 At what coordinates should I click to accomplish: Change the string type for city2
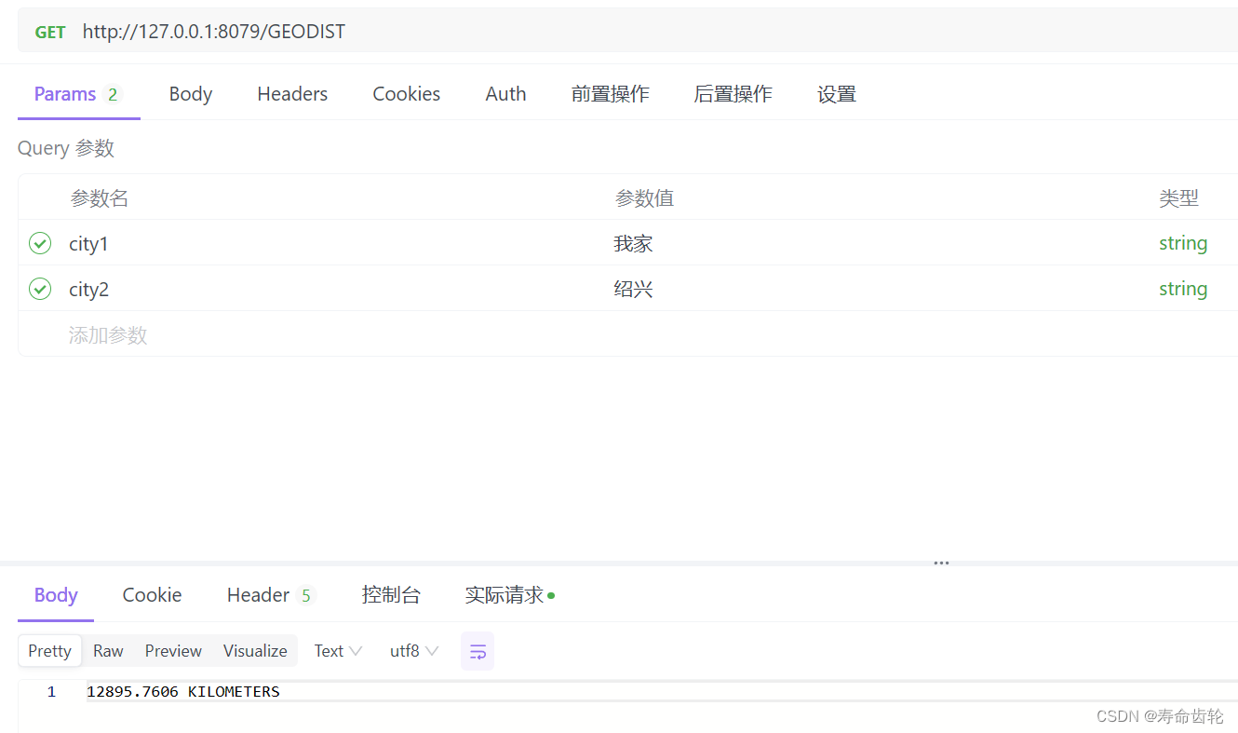pos(1183,289)
